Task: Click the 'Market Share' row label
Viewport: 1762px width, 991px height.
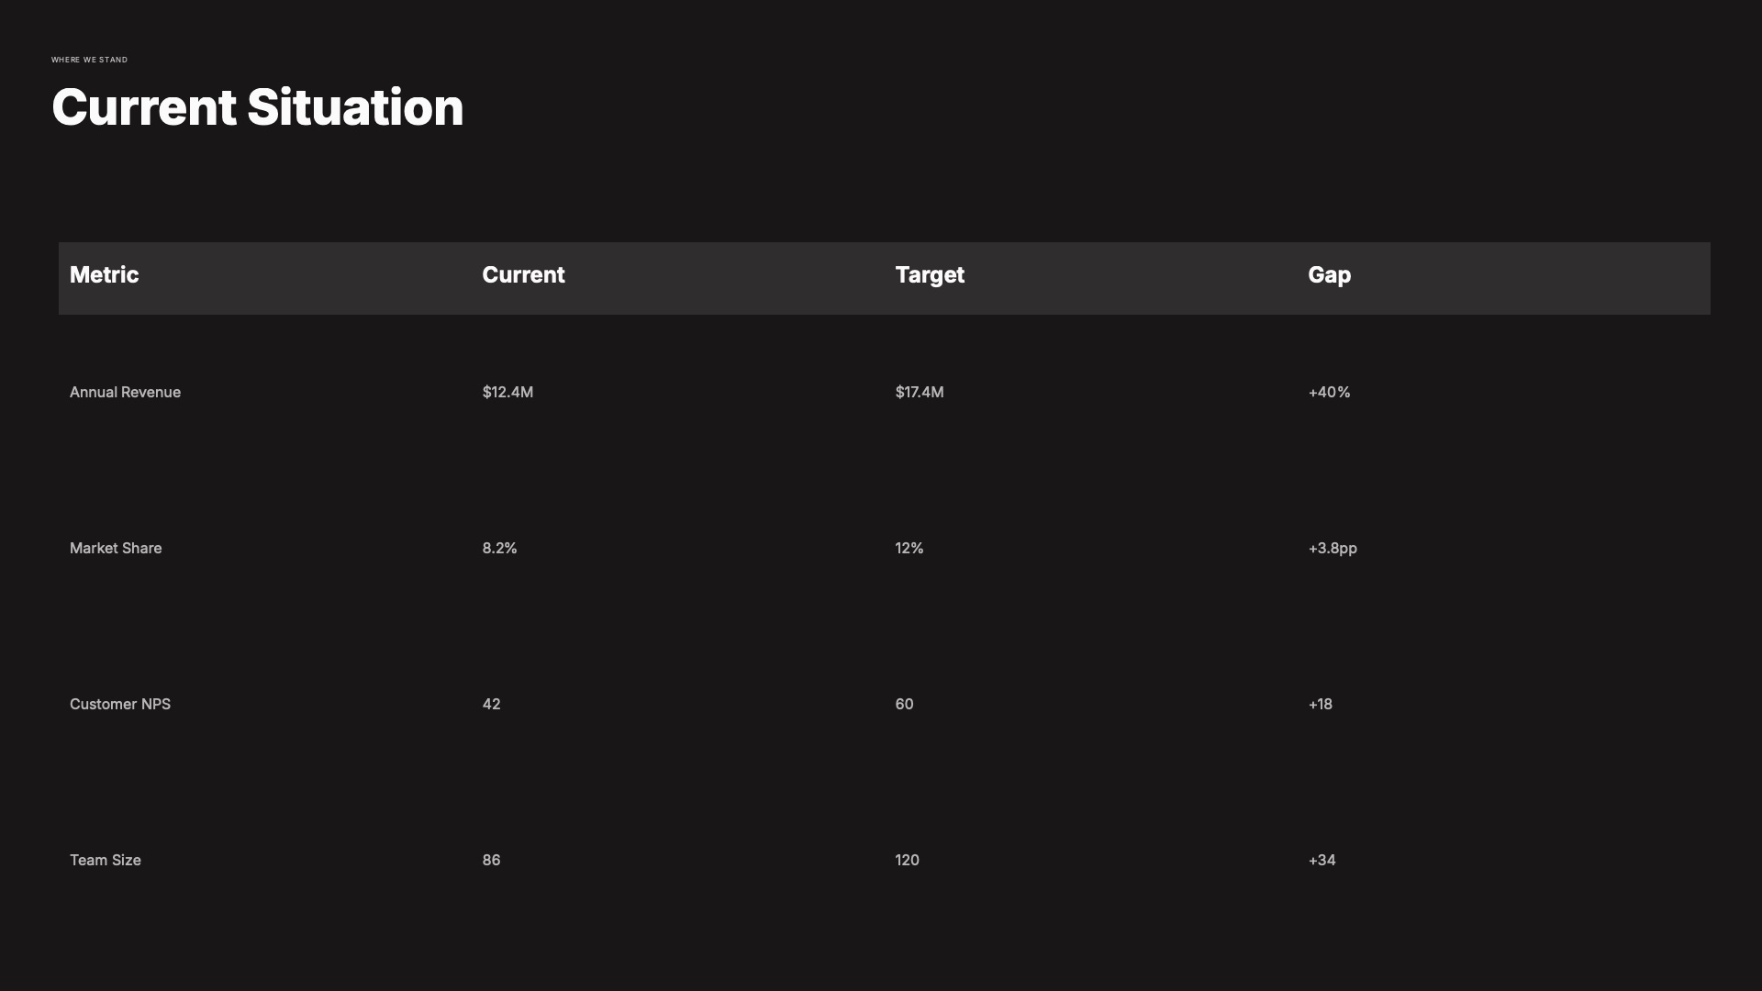Action: coord(116,549)
